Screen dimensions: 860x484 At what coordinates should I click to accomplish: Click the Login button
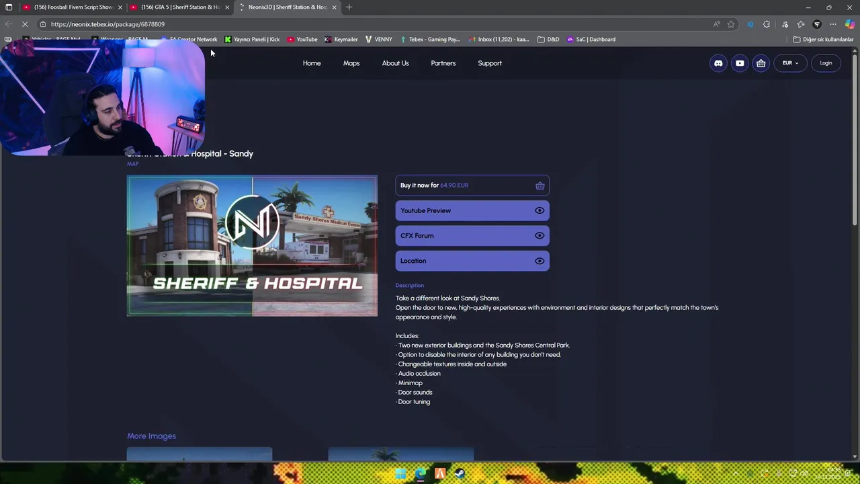826,63
